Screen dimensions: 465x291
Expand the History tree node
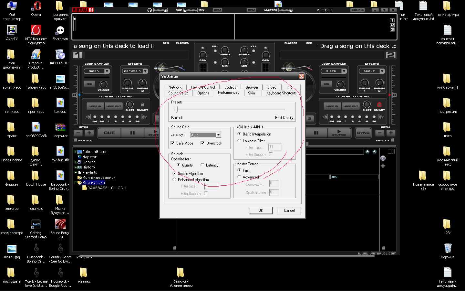tap(76, 167)
